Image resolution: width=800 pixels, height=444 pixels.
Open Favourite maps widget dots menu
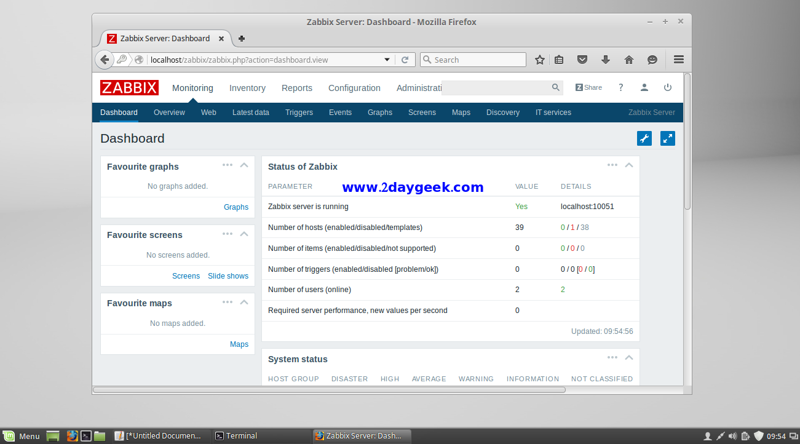click(228, 302)
